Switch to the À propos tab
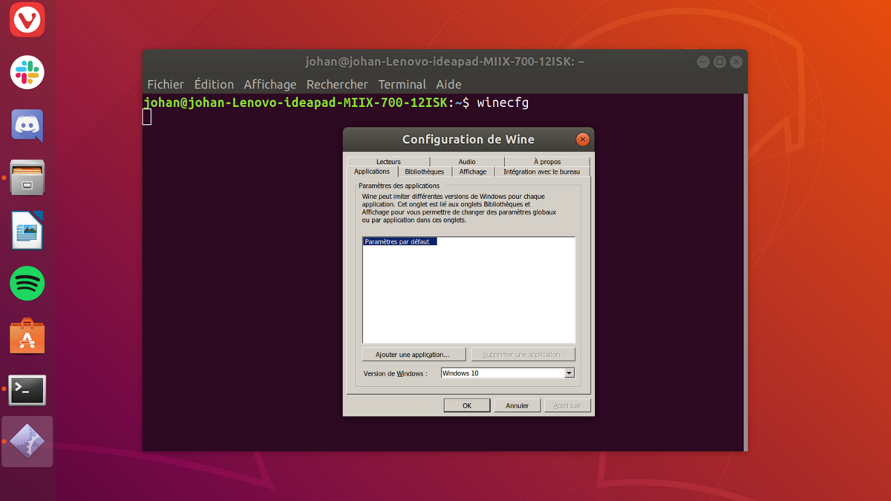Viewport: 891px width, 501px height. (x=547, y=161)
